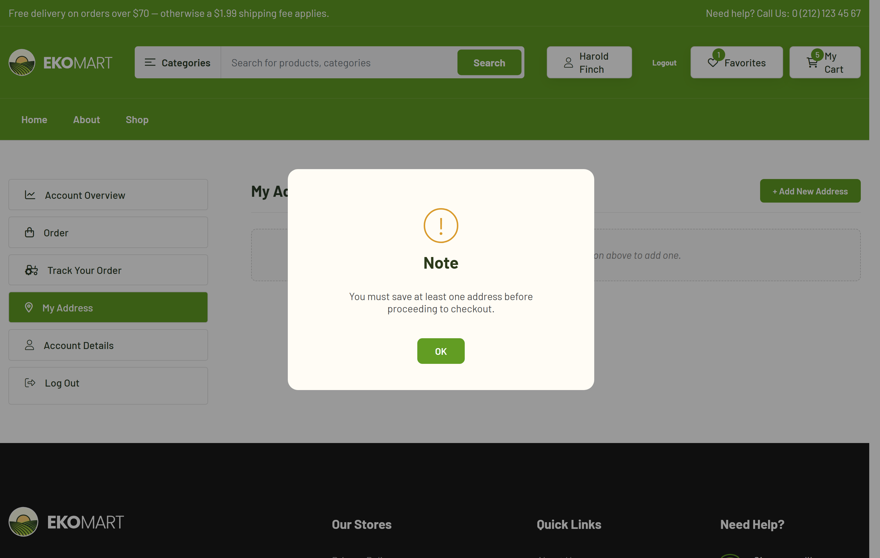
Task: Click the Favorites heart icon
Action: (712, 63)
